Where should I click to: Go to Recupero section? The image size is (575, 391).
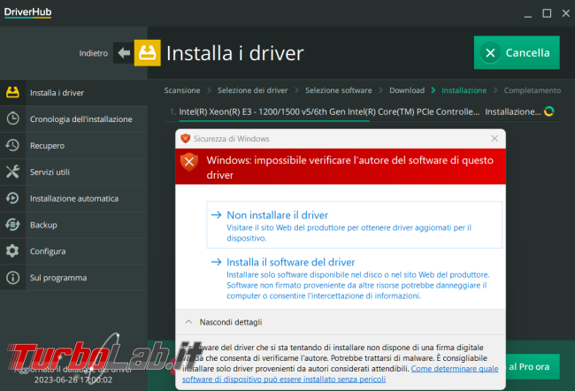(x=73, y=145)
